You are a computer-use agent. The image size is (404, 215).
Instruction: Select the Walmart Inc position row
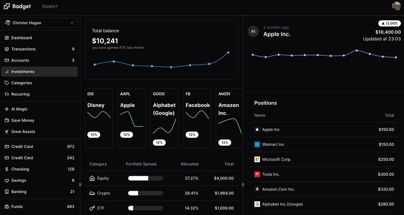coord(324,144)
